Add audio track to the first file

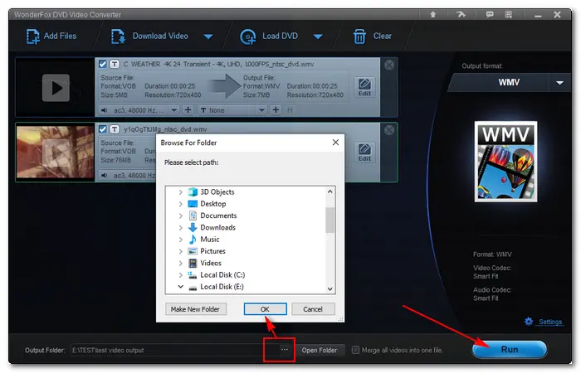tap(188, 110)
